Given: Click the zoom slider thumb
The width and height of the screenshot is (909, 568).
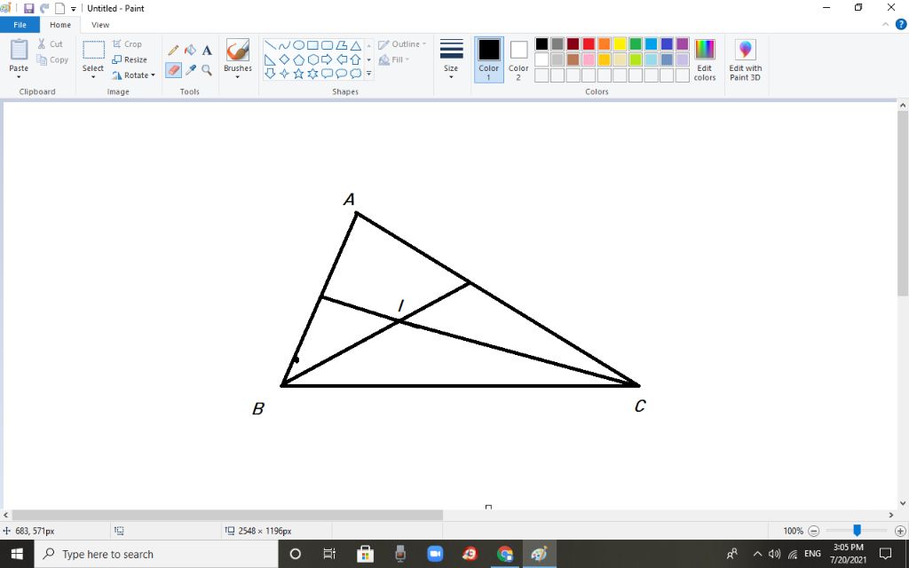Looking at the screenshot, I should click(x=857, y=531).
